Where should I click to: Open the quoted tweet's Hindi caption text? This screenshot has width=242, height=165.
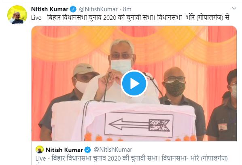[132, 160]
